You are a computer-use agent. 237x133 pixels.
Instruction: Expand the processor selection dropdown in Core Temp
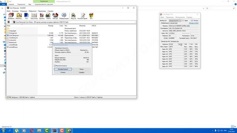click(175, 21)
